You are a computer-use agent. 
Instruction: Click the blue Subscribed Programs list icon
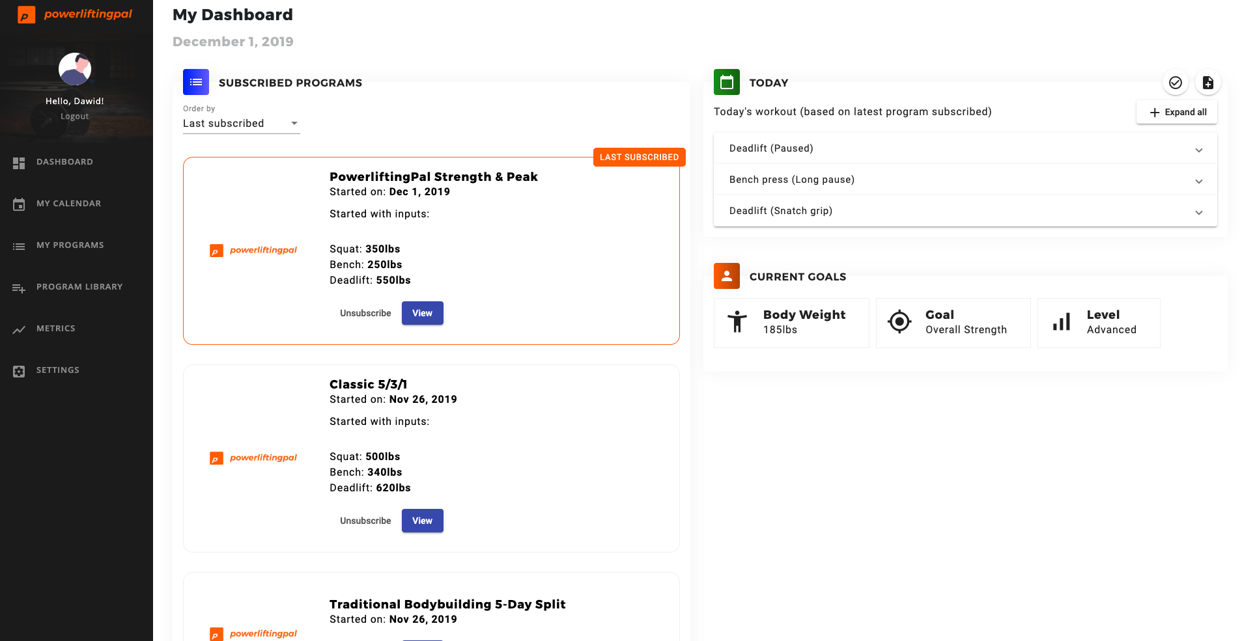coord(196,82)
